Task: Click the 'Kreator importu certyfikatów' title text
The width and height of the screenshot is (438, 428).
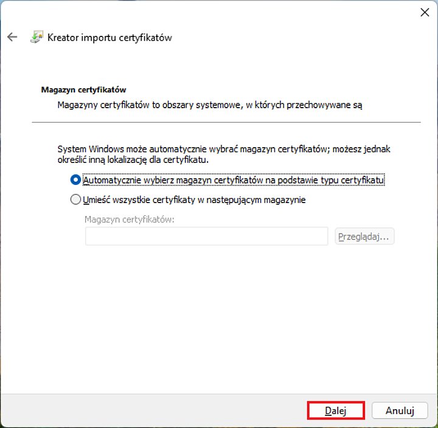Action: point(109,38)
